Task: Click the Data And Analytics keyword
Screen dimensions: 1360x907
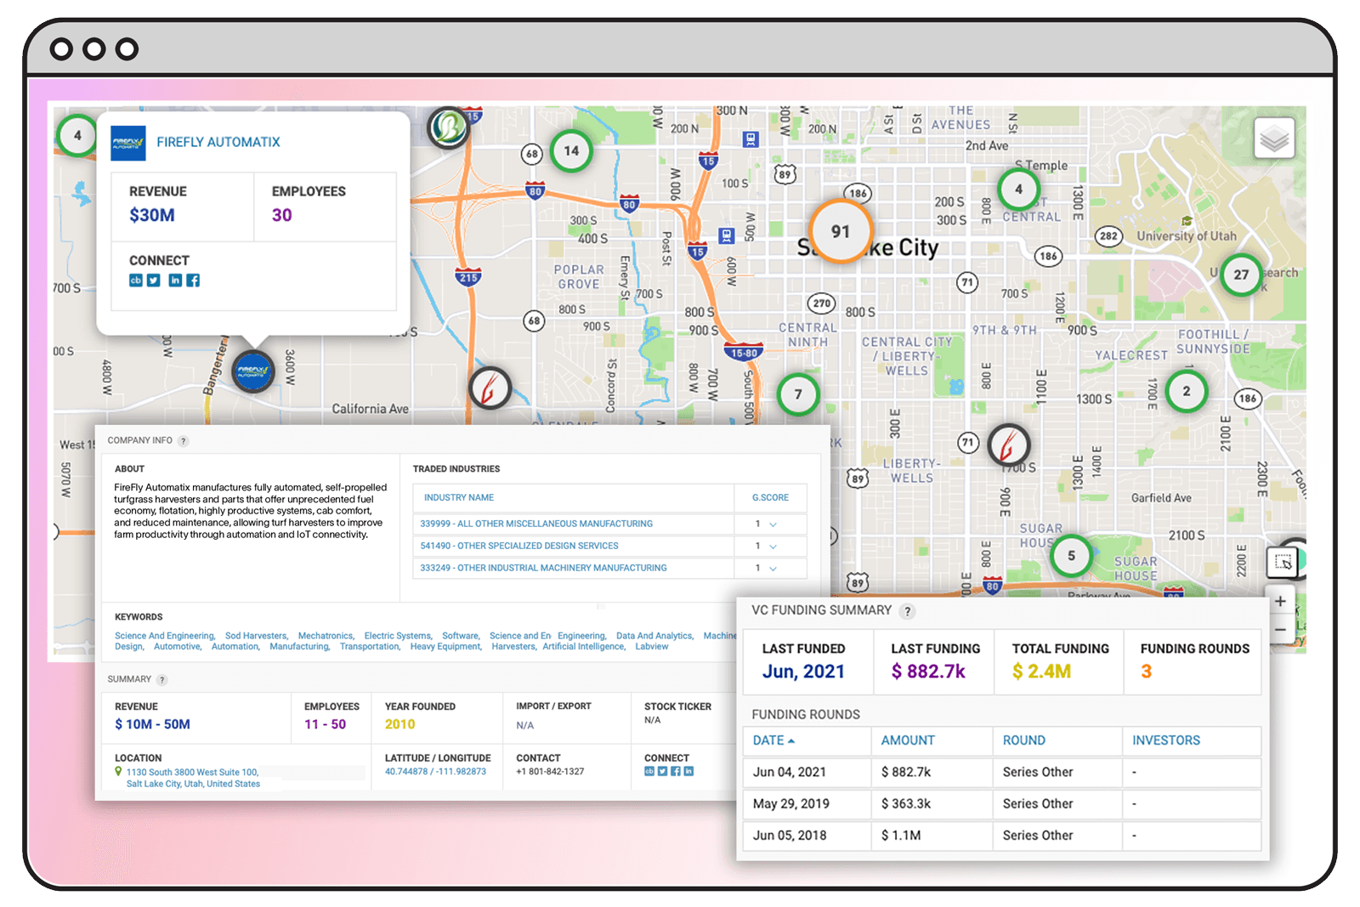Action: click(654, 636)
